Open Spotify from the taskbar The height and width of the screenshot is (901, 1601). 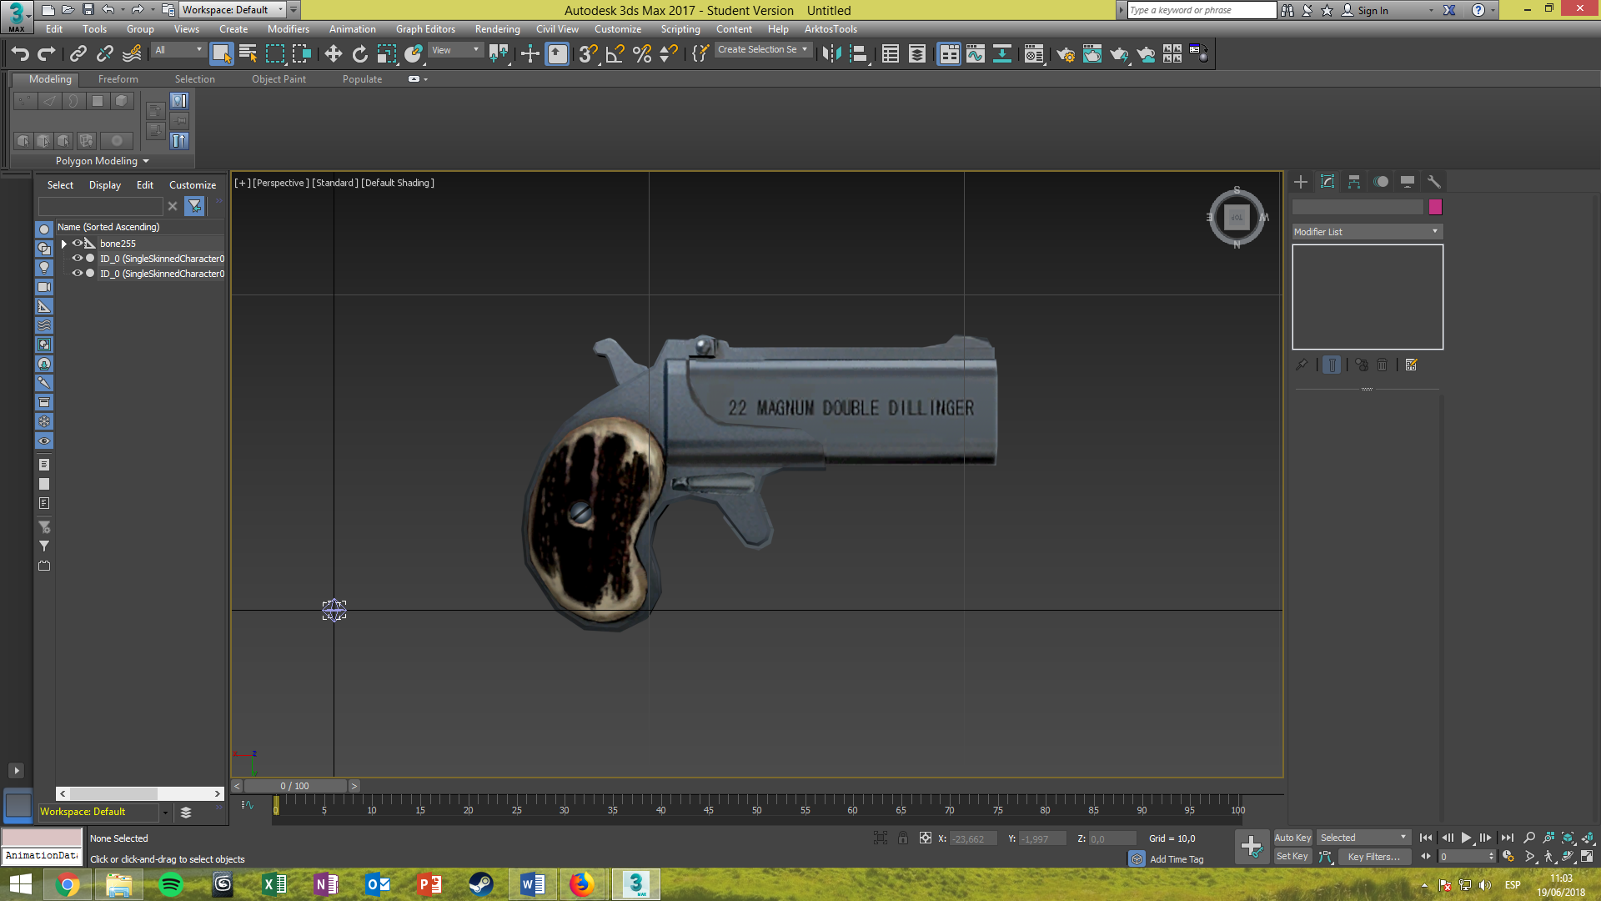point(170,884)
